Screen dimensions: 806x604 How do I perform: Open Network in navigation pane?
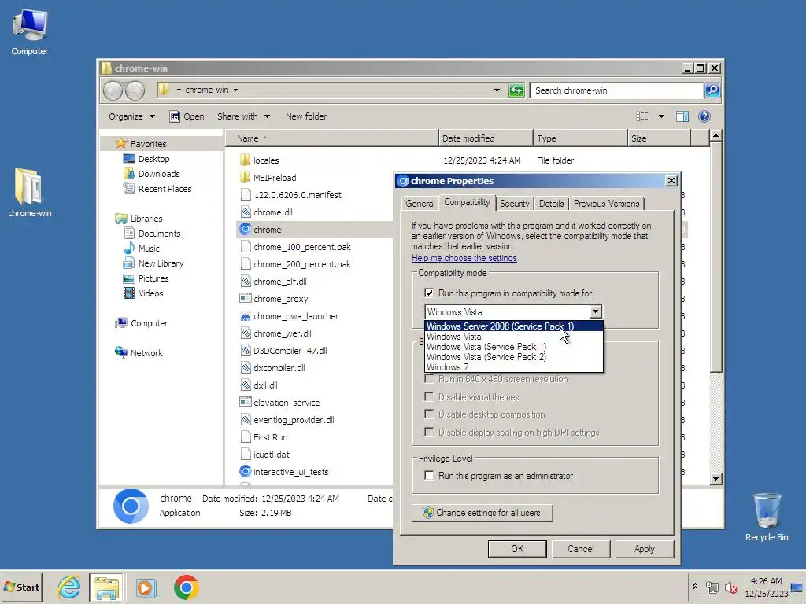pyautogui.click(x=139, y=353)
